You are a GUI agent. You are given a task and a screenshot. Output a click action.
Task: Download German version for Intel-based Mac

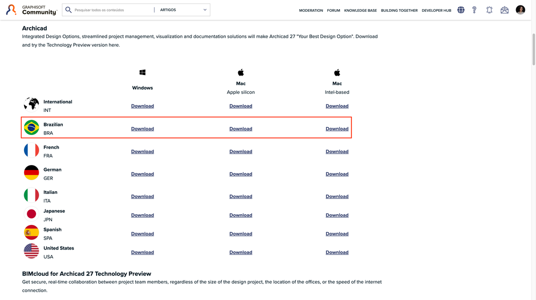[337, 174]
